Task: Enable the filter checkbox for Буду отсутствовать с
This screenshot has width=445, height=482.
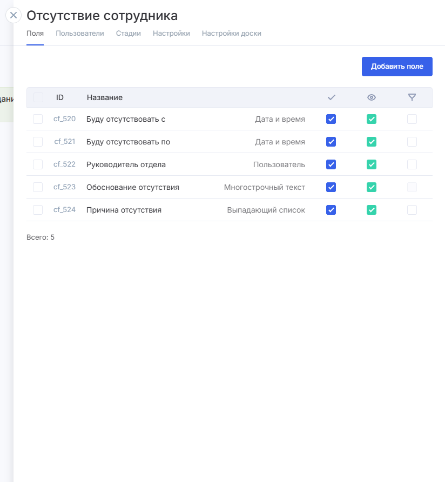Action: (x=412, y=119)
